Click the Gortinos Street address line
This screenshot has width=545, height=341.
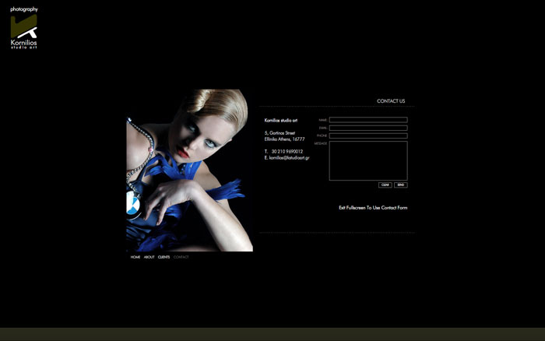click(280, 133)
